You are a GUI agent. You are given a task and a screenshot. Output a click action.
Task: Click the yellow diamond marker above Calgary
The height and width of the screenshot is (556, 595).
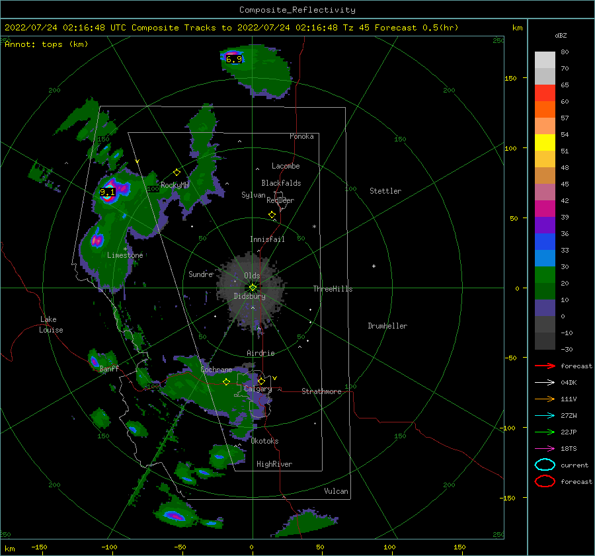click(x=261, y=381)
